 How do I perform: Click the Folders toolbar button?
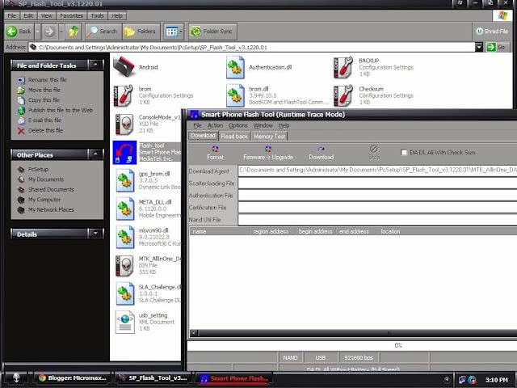pos(141,32)
